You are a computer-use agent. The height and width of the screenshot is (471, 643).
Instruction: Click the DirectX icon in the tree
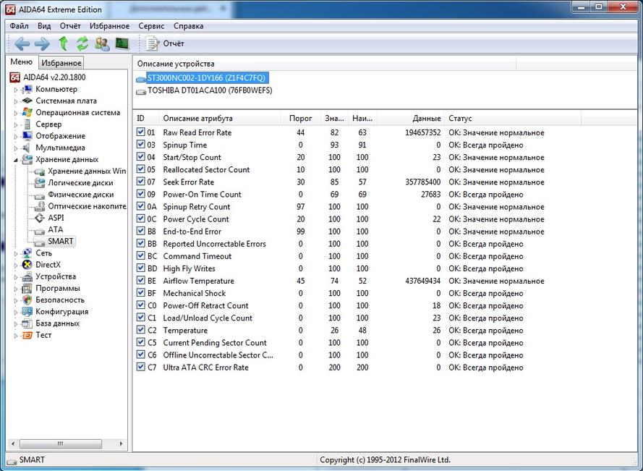click(x=27, y=265)
